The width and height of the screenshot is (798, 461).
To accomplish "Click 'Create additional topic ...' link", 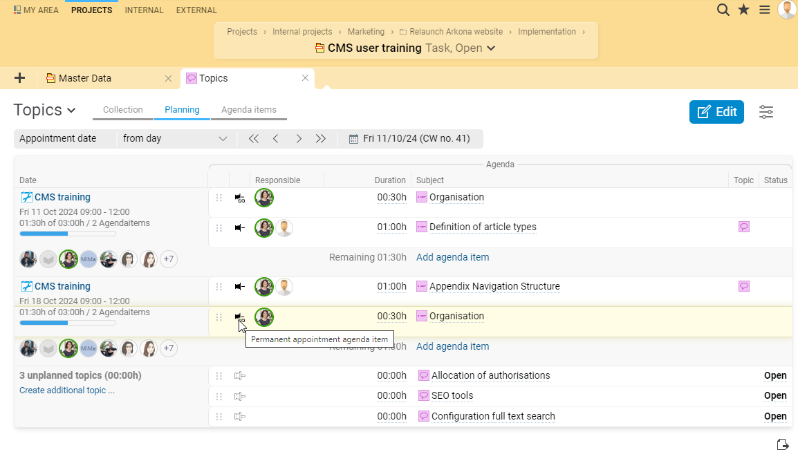I will [x=67, y=391].
